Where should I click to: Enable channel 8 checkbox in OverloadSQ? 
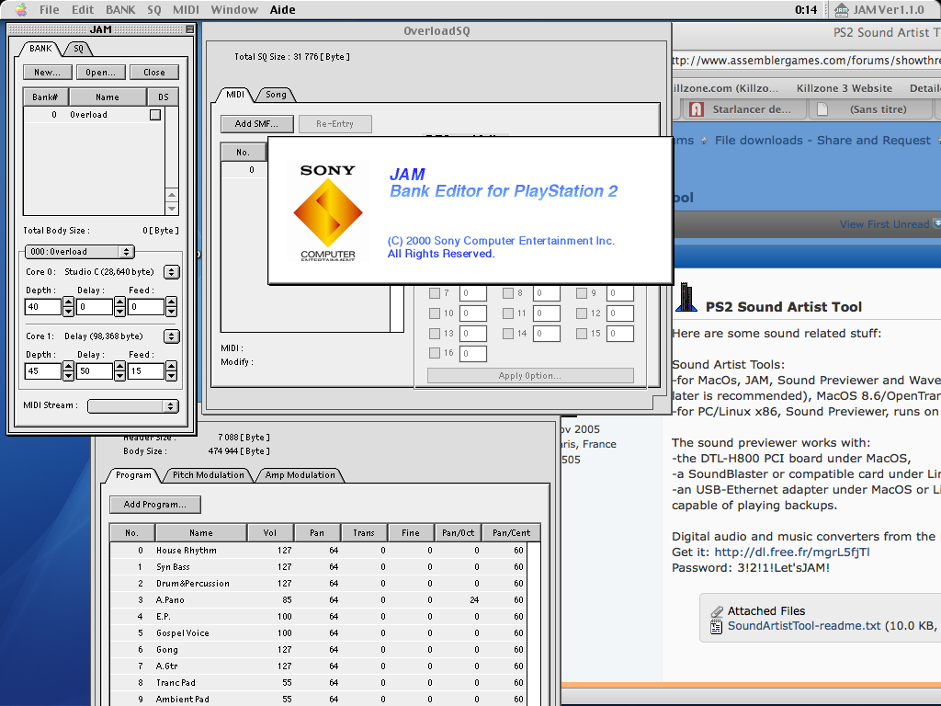508,293
